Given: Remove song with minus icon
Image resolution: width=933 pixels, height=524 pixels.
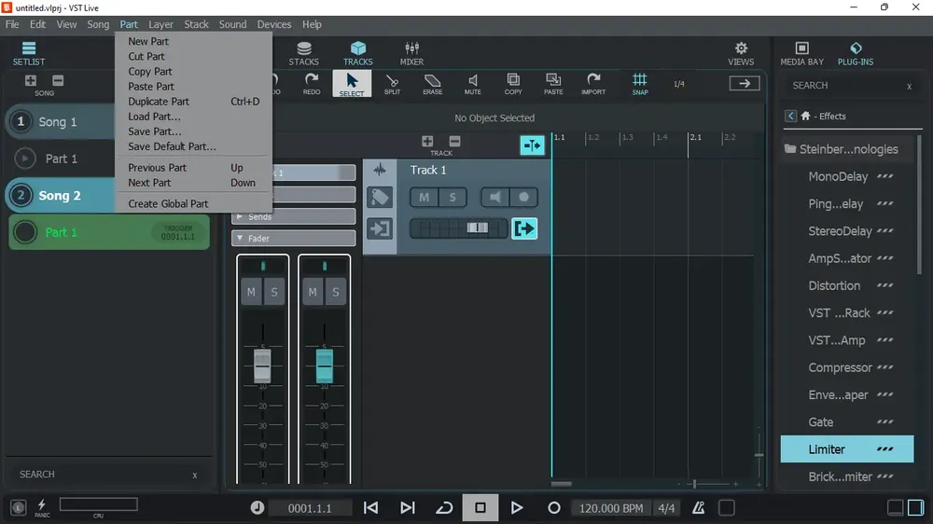Looking at the screenshot, I should pyautogui.click(x=58, y=80).
